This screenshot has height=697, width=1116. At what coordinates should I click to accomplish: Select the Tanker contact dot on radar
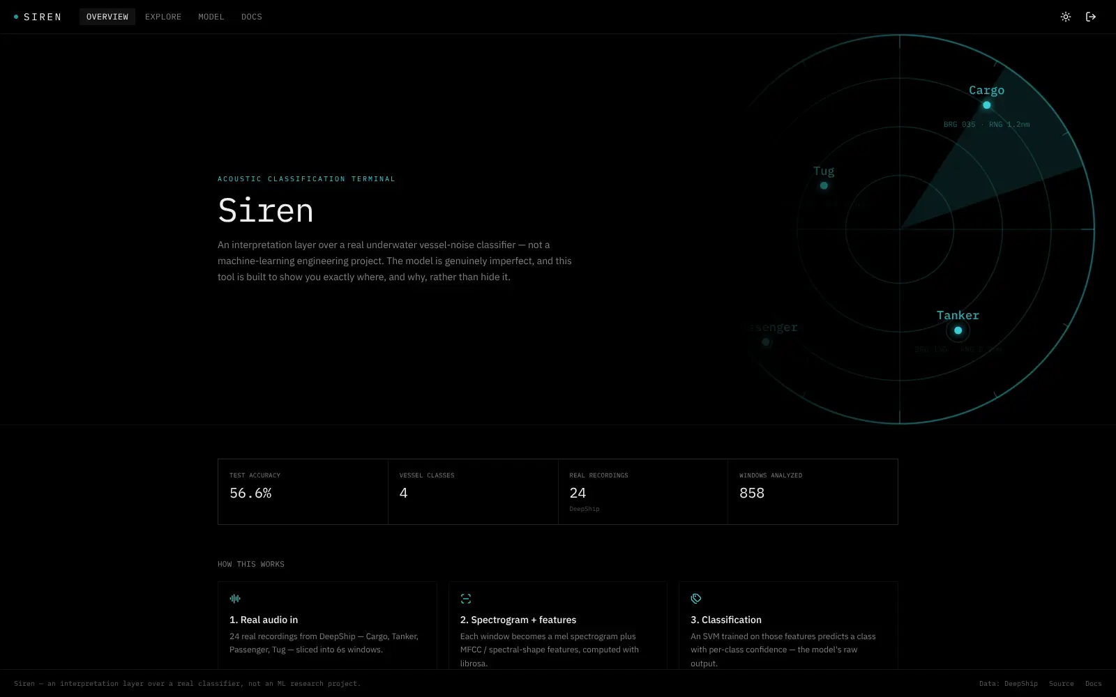tap(958, 330)
